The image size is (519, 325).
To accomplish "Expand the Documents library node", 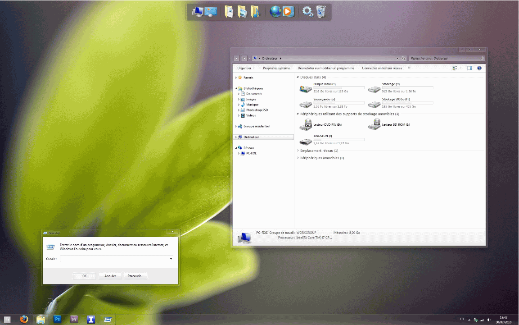I will pyautogui.click(x=239, y=94).
